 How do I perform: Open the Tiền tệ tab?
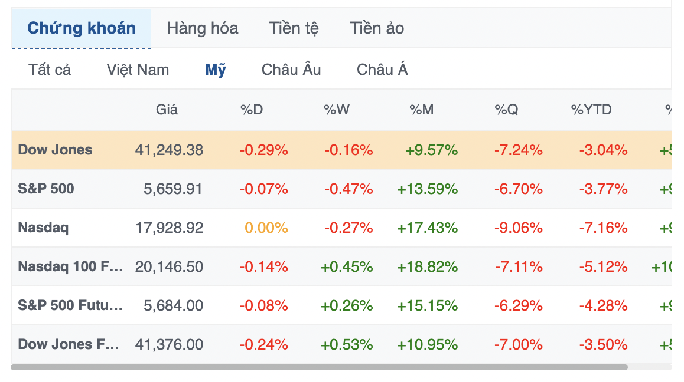click(x=294, y=28)
